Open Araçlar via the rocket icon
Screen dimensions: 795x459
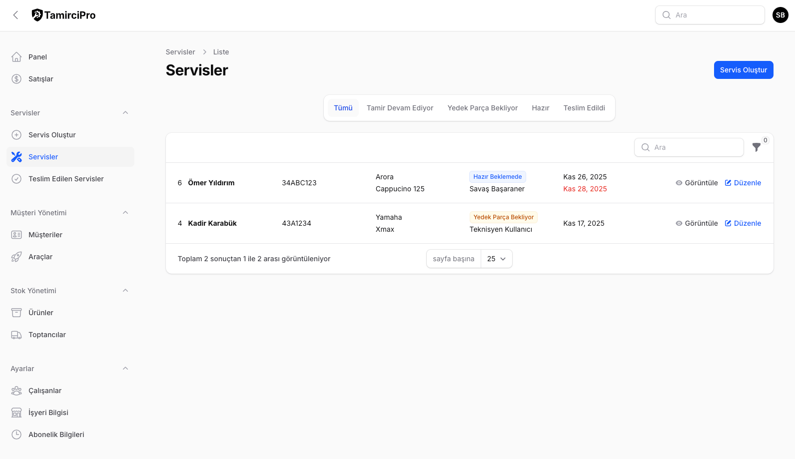[16, 257]
